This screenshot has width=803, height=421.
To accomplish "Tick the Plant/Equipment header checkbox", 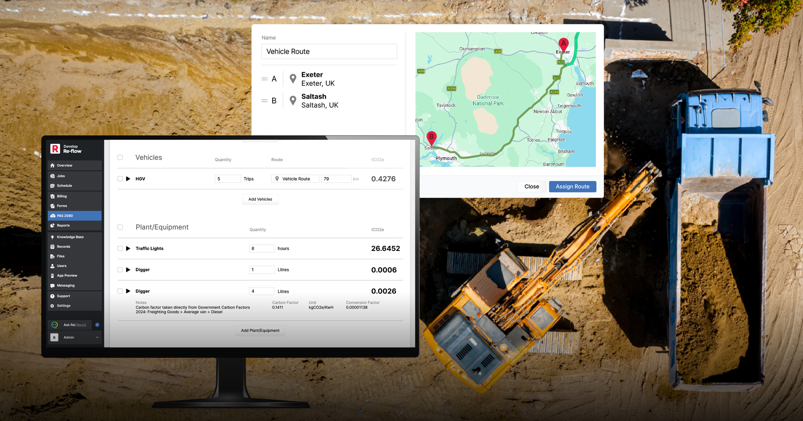I will 120,227.
